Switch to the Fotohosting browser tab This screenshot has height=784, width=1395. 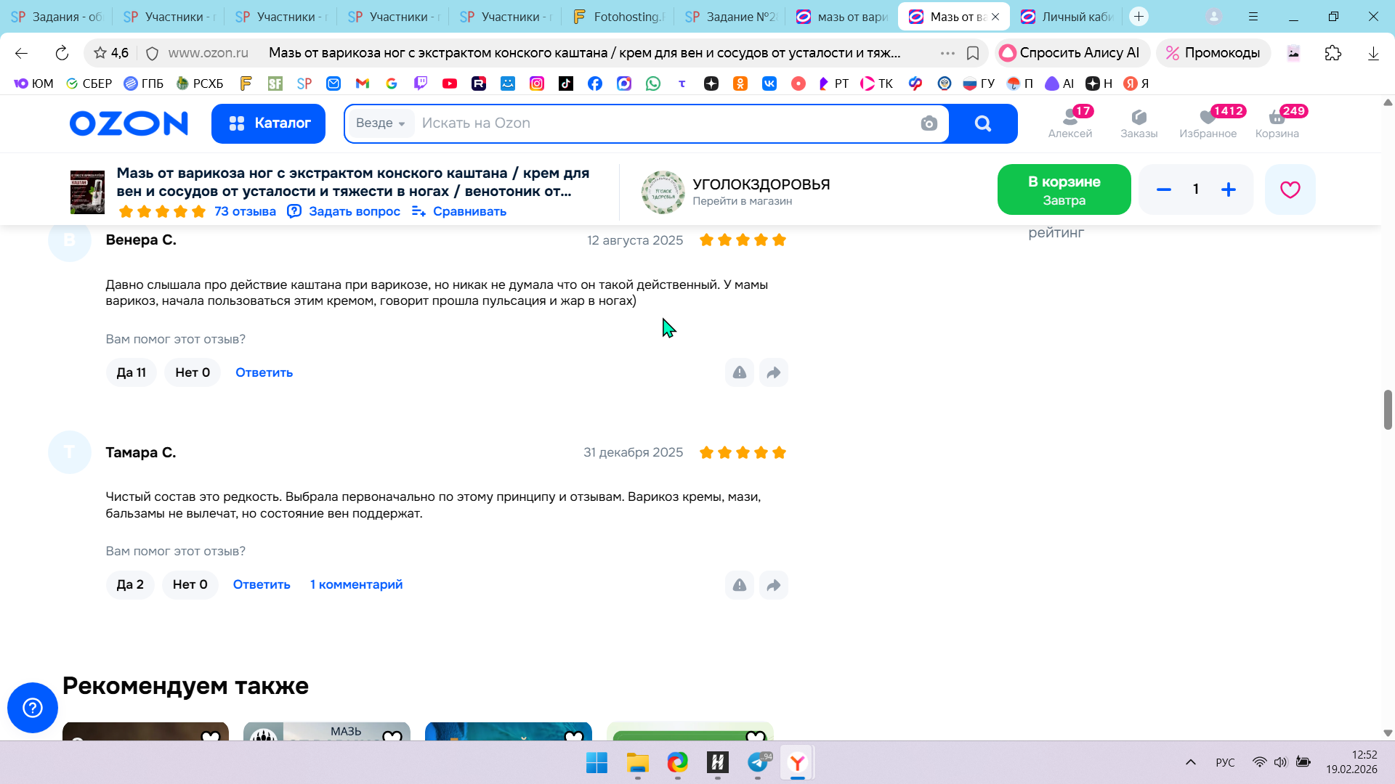[x=619, y=16]
